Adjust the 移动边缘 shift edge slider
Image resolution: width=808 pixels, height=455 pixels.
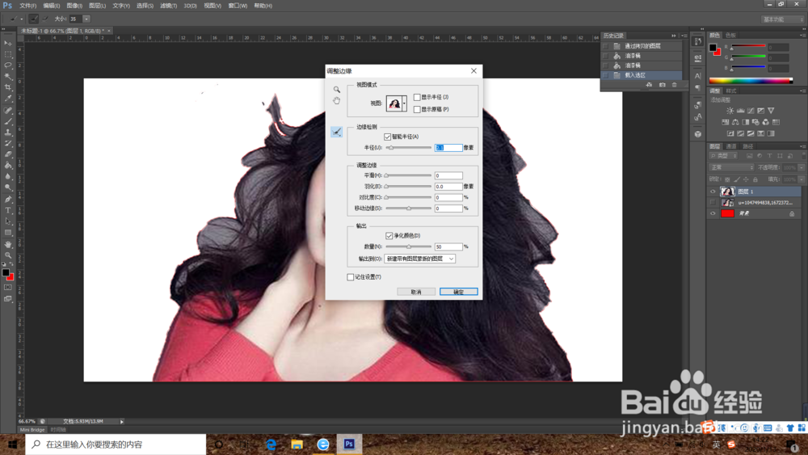[x=409, y=209]
